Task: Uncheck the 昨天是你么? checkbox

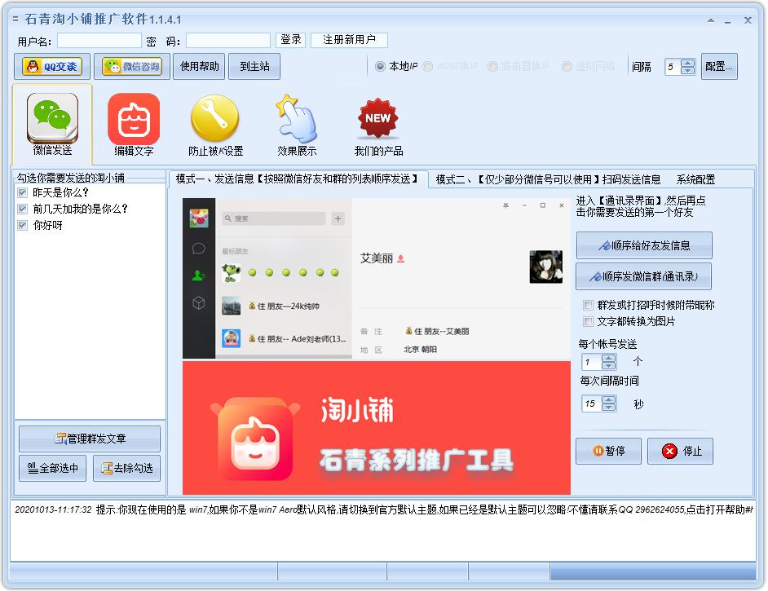Action: click(x=22, y=192)
